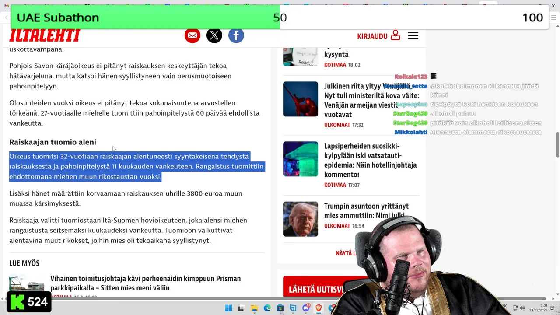Open headline 'Julkinen riita yltyy Venäjällä'
Viewport: 560px width, 315px height.
click(x=371, y=100)
